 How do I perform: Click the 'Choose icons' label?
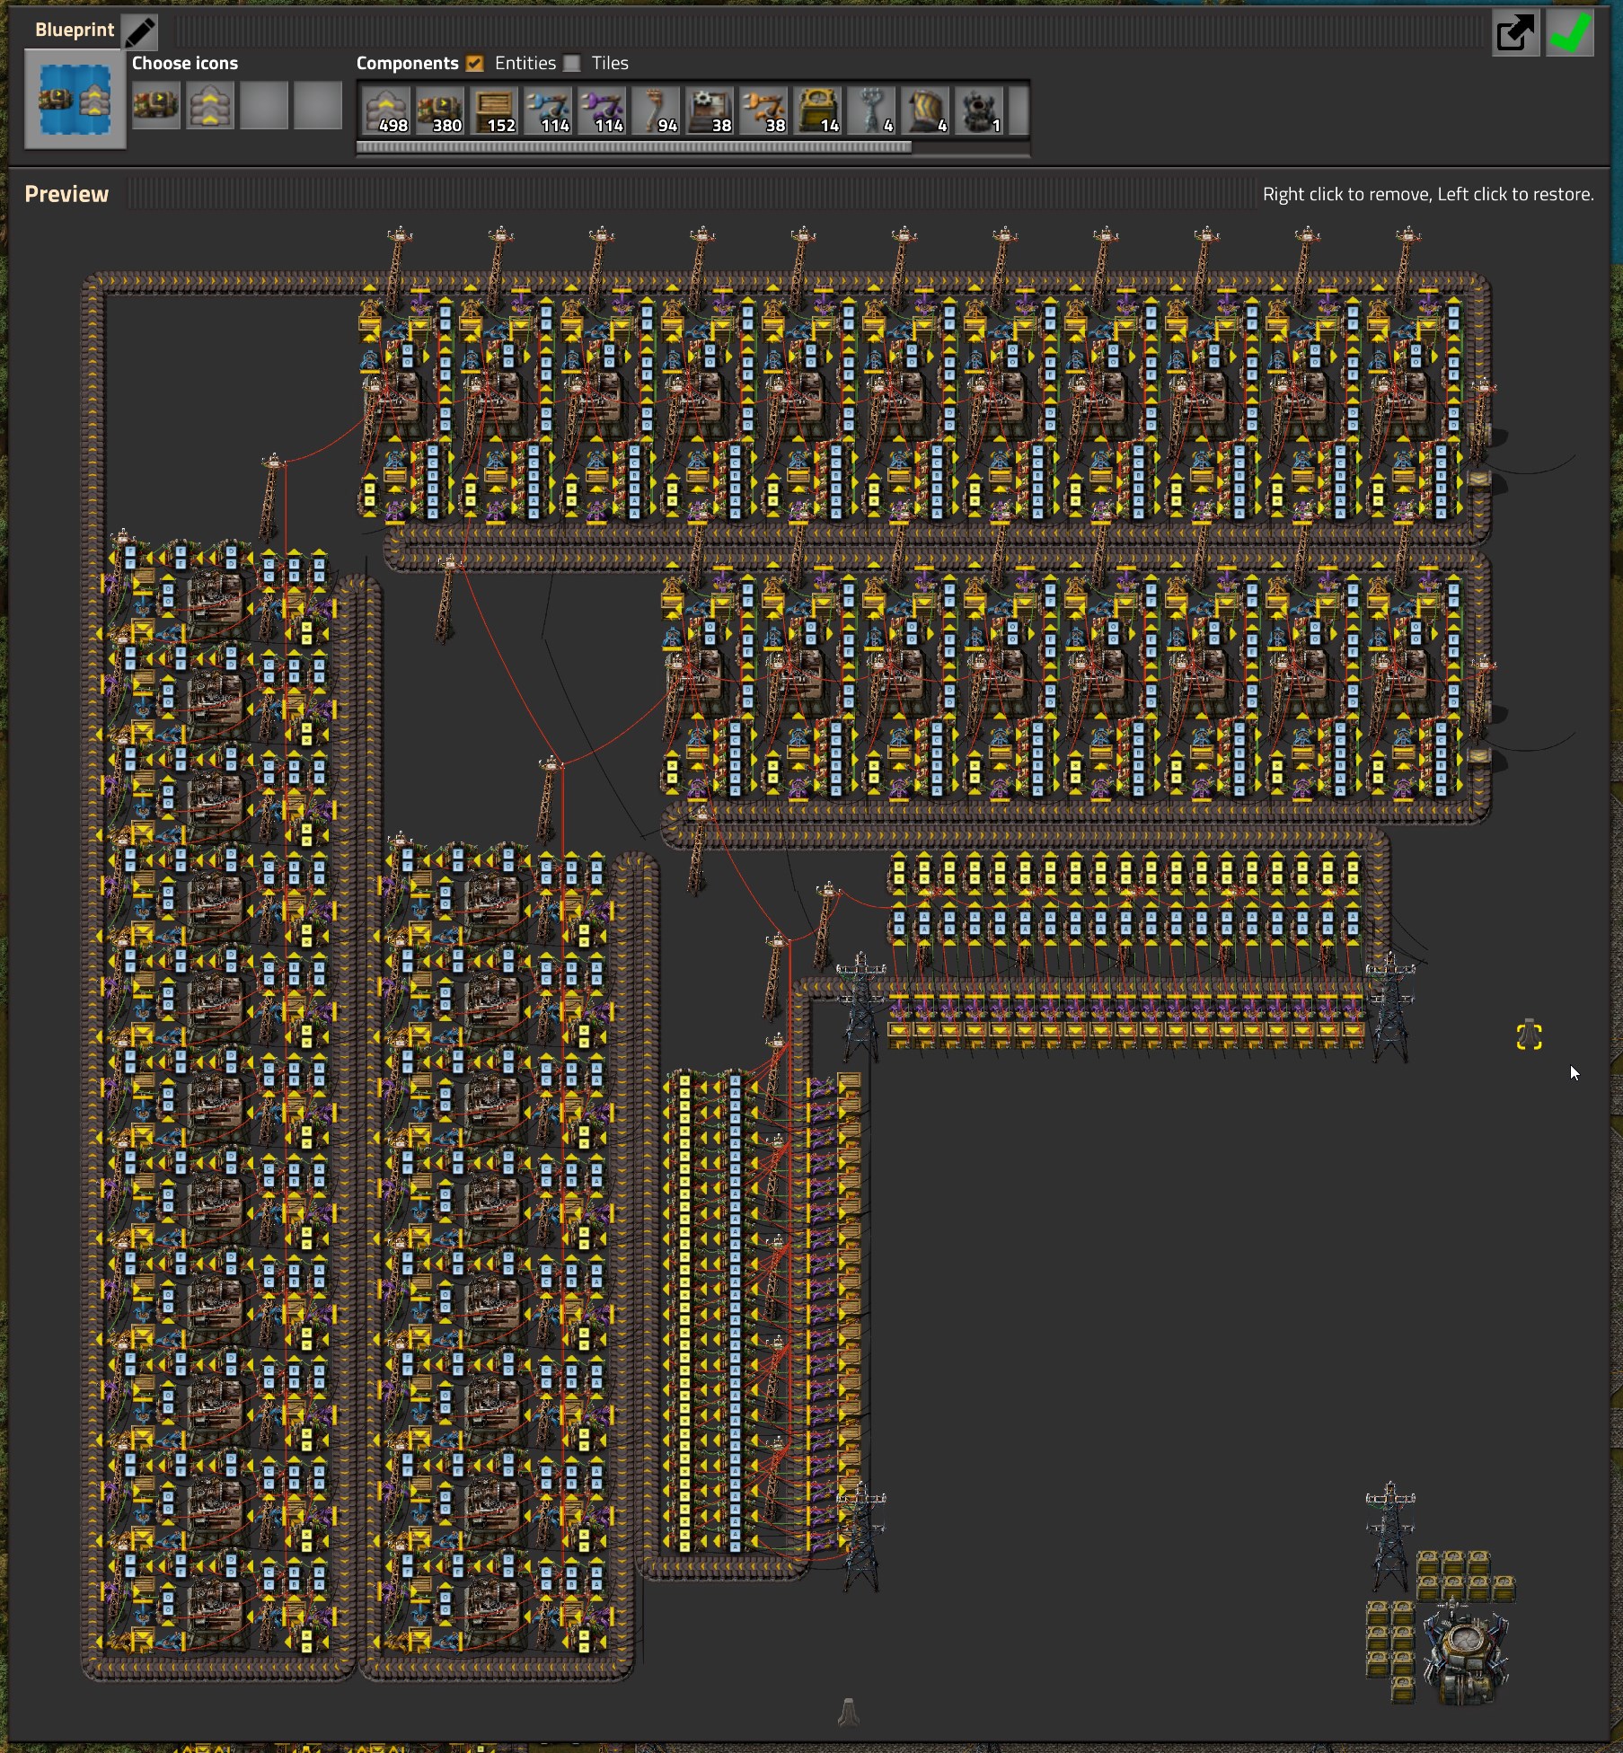click(185, 63)
